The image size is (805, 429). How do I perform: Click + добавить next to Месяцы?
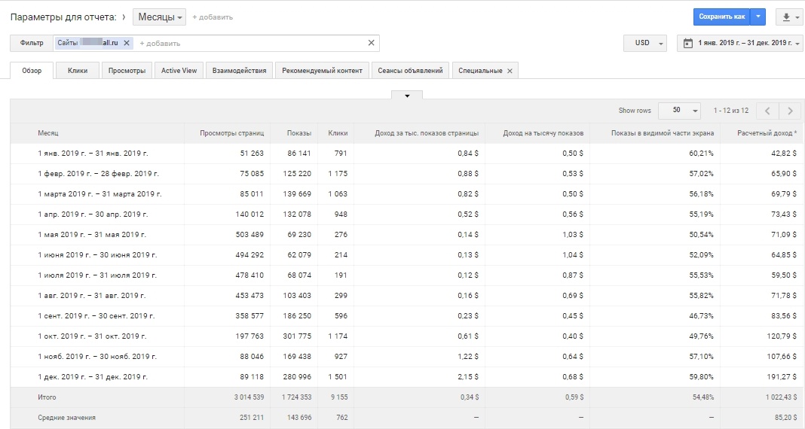coord(213,17)
